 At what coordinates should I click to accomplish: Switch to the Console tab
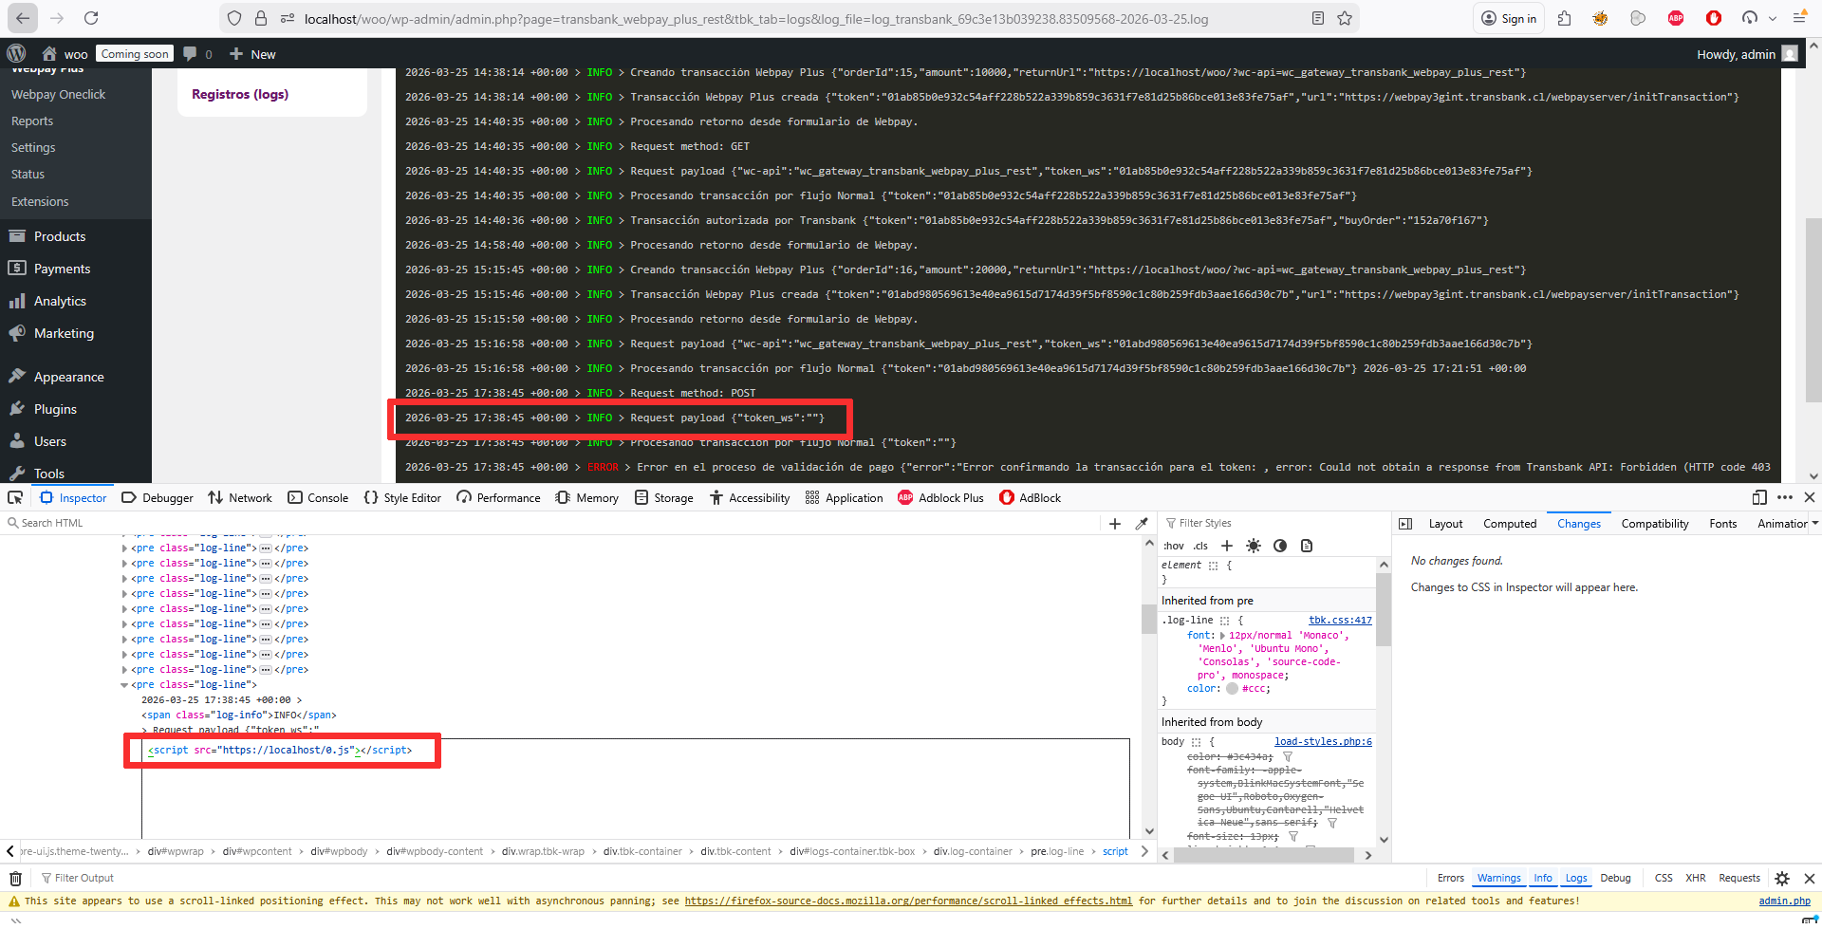click(x=318, y=497)
